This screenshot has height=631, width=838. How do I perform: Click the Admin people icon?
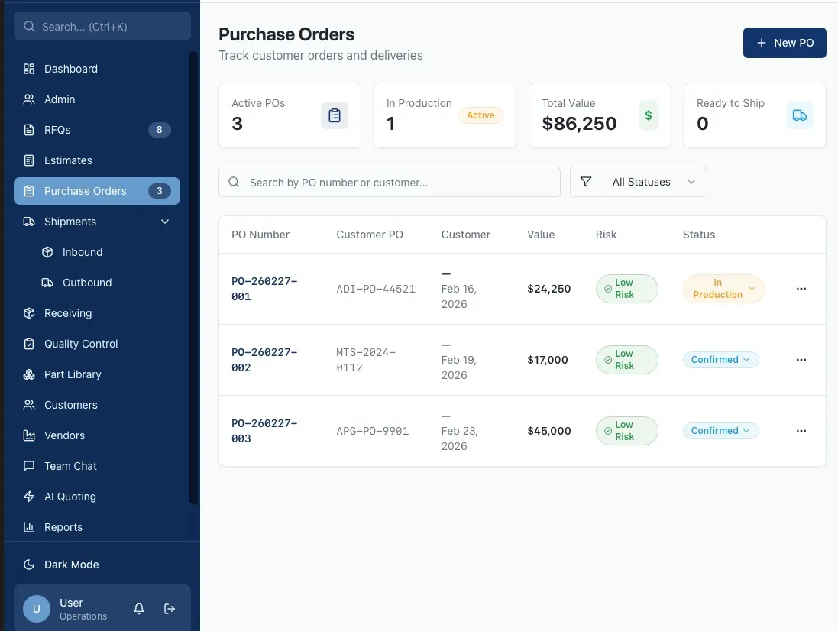[x=29, y=99]
